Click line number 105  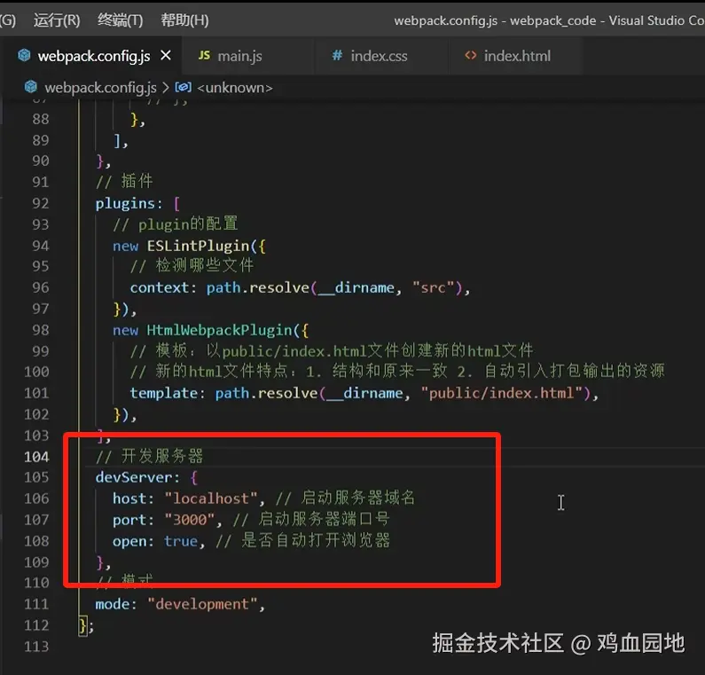point(36,477)
